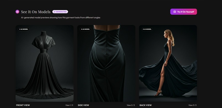
Task: Click AI MODEL tag on Front View card
Action: click(x=24, y=29)
